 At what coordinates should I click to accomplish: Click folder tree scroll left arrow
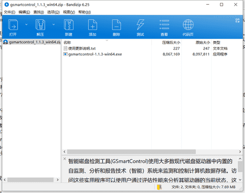[5, 180]
